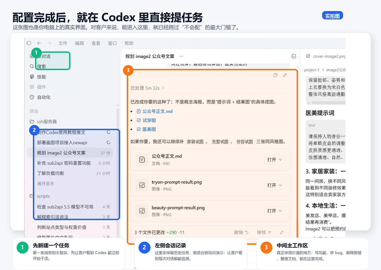Click the chevron after project 3 in the breadcrumb
Image resolution: width=381 pixels, height=270 pixels.
coord(323,70)
